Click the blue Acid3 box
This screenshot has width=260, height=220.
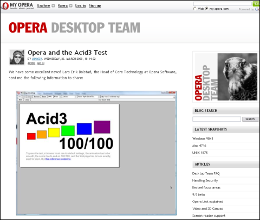(x=84, y=129)
